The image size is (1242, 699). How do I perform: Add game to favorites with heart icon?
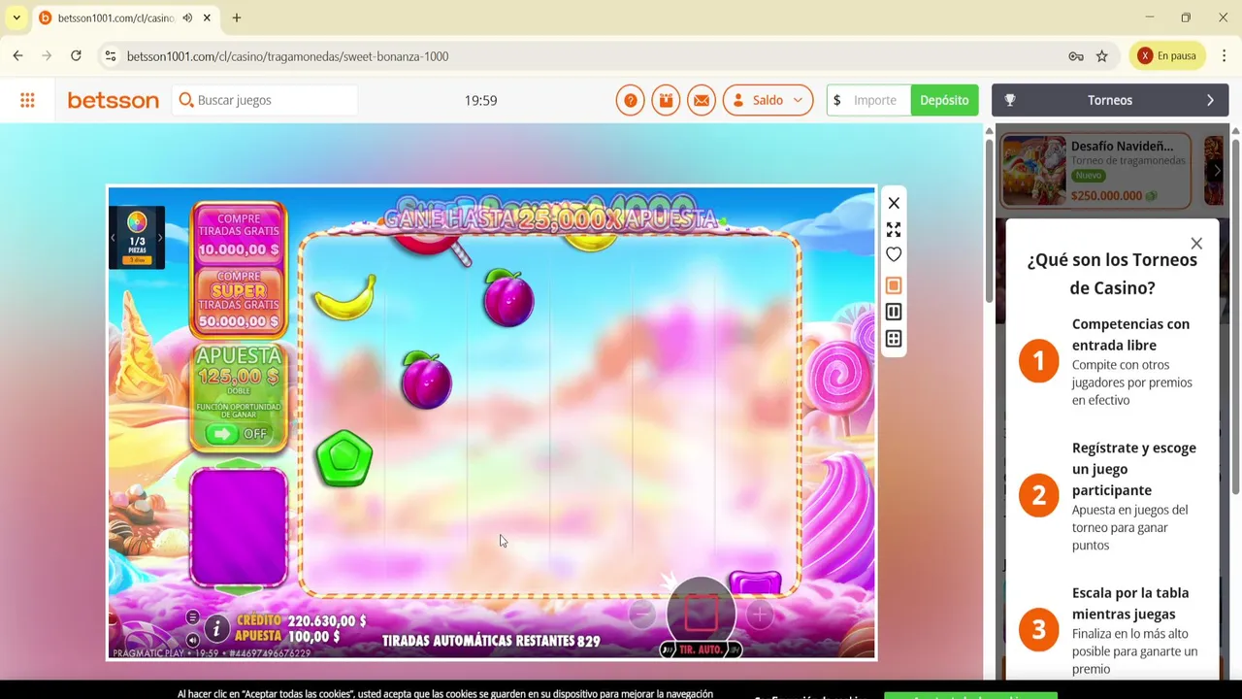[894, 254]
